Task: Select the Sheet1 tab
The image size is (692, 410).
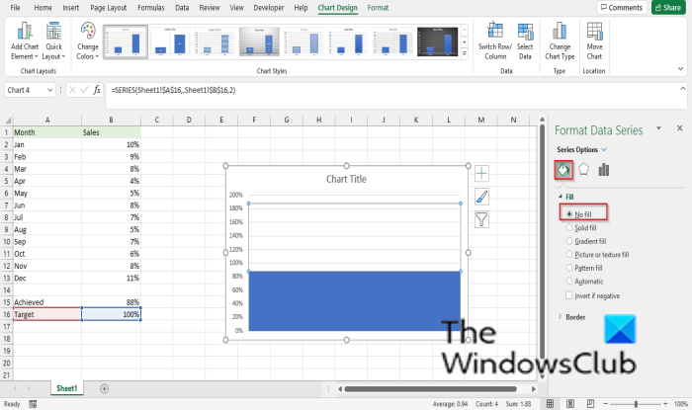Action: [66, 388]
